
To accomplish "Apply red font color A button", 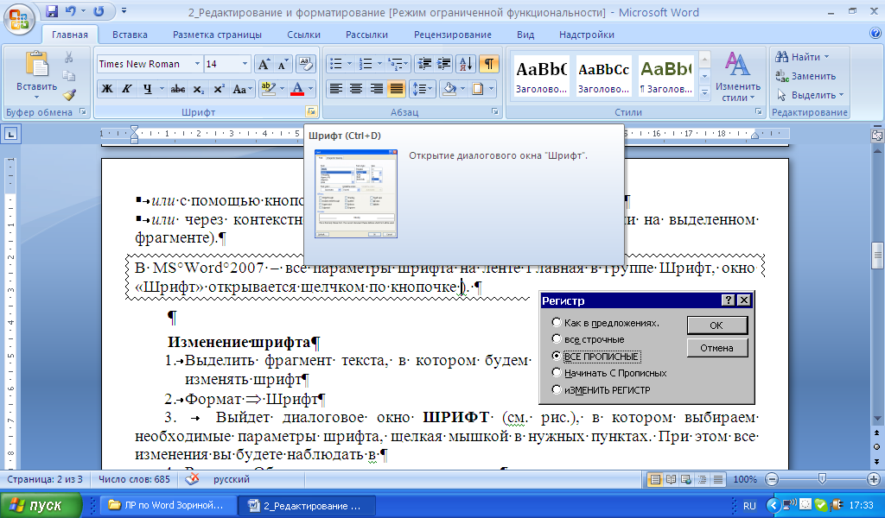I will pyautogui.click(x=297, y=89).
